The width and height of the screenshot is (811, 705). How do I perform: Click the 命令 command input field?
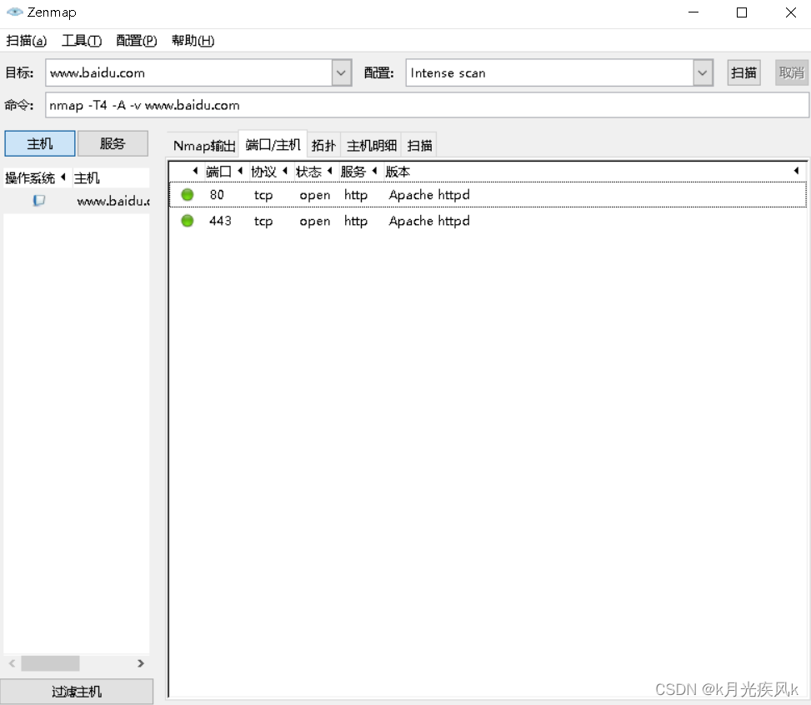pyautogui.click(x=428, y=105)
